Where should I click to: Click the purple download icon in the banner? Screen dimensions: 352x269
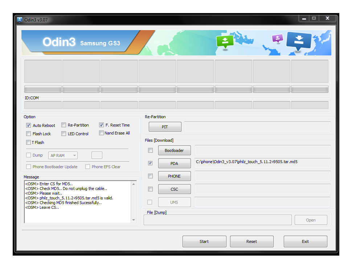pos(278,39)
